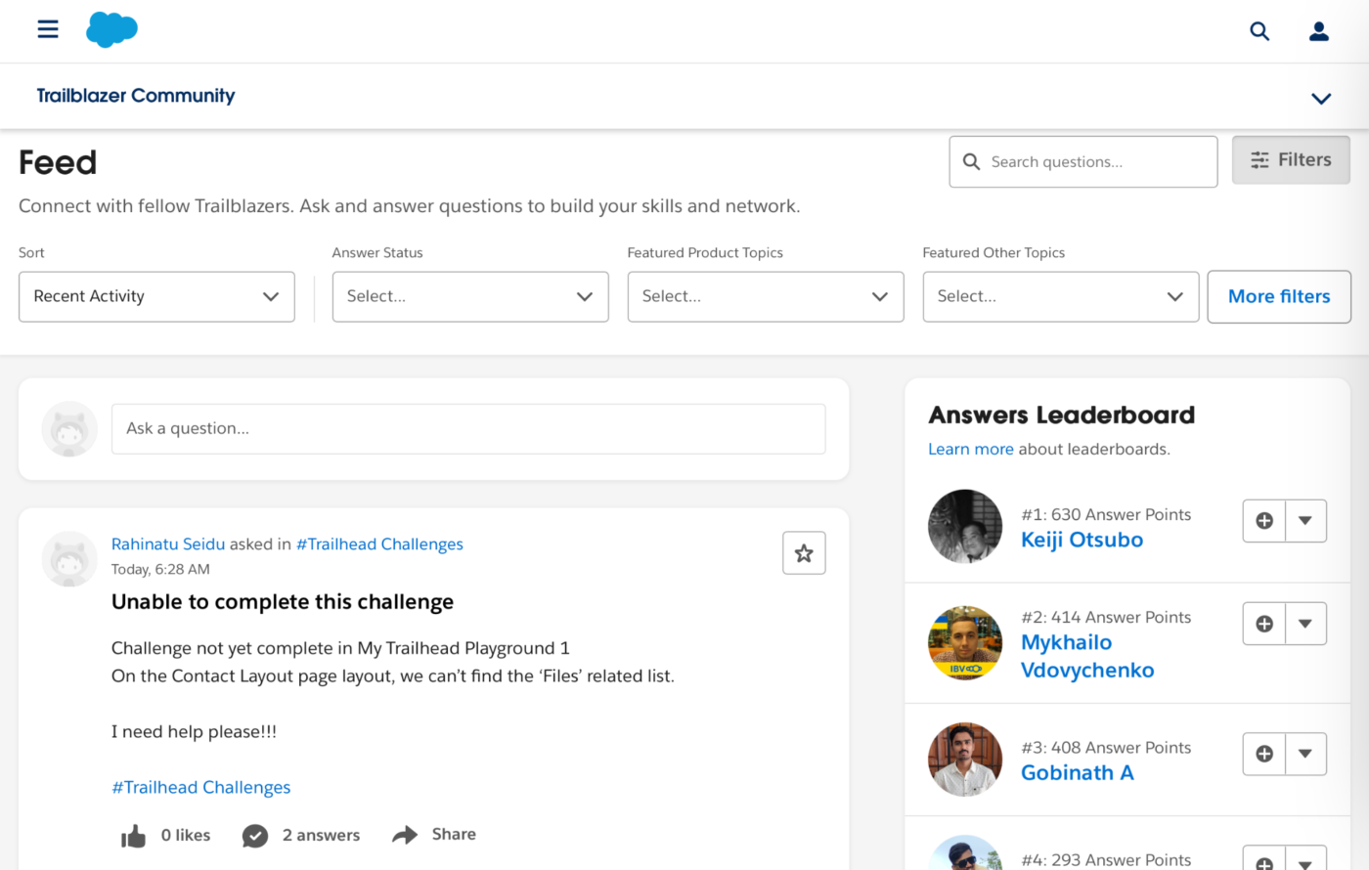Toggle the Filters button
Image resolution: width=1369 pixels, height=870 pixels.
pyautogui.click(x=1291, y=160)
